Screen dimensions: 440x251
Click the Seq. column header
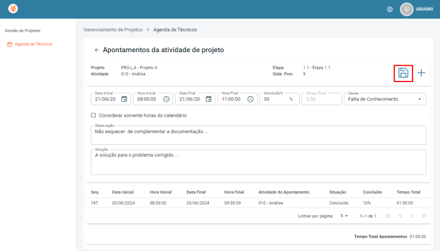95,192
